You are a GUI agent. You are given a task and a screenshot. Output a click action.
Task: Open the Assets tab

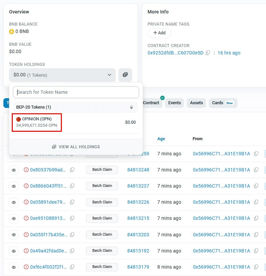pyautogui.click(x=196, y=103)
